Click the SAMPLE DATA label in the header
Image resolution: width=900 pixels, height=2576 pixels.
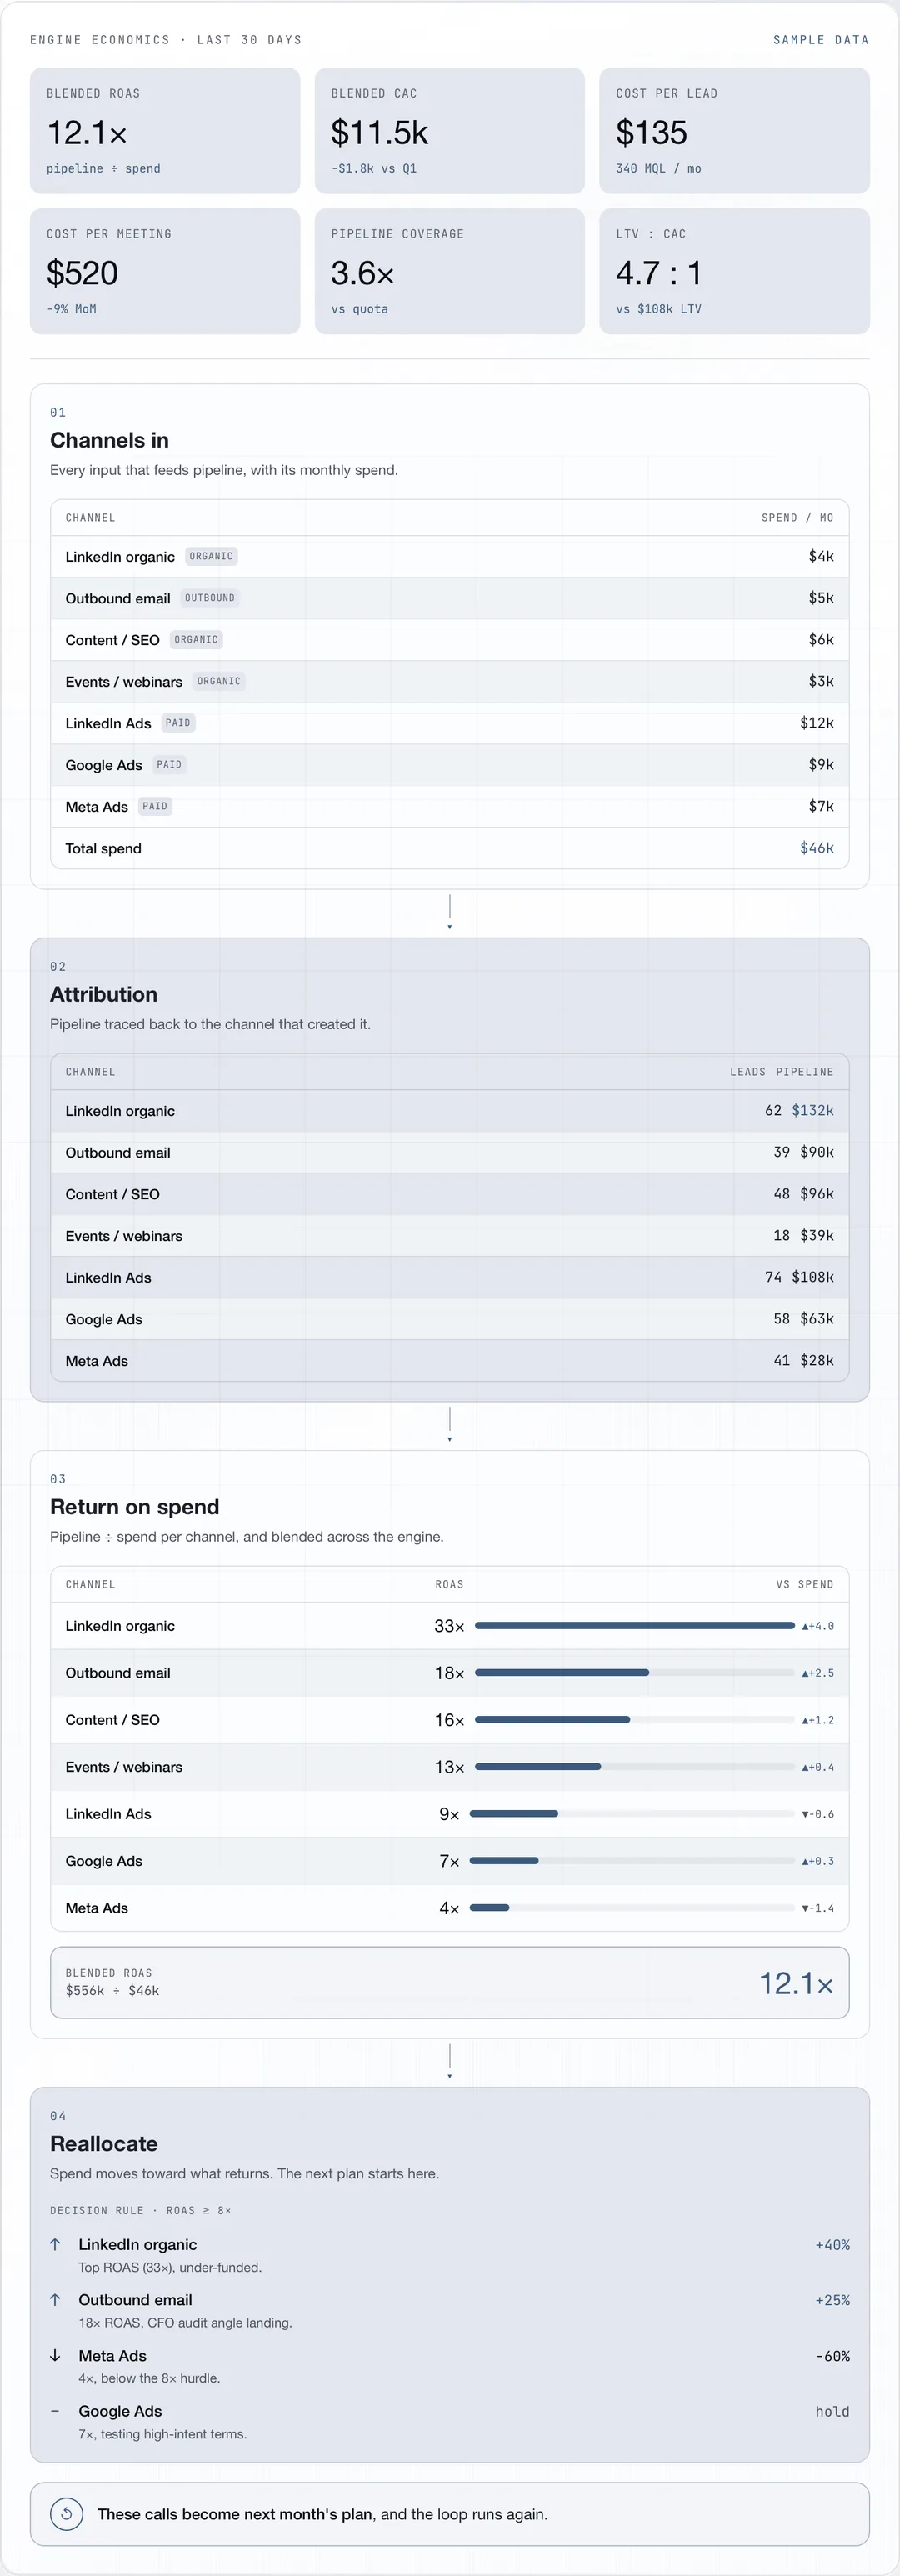(821, 40)
